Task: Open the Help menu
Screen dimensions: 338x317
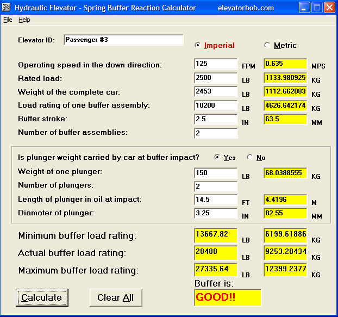Action: coord(24,20)
